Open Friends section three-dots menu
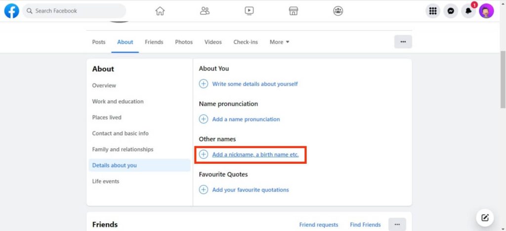 pos(397,225)
